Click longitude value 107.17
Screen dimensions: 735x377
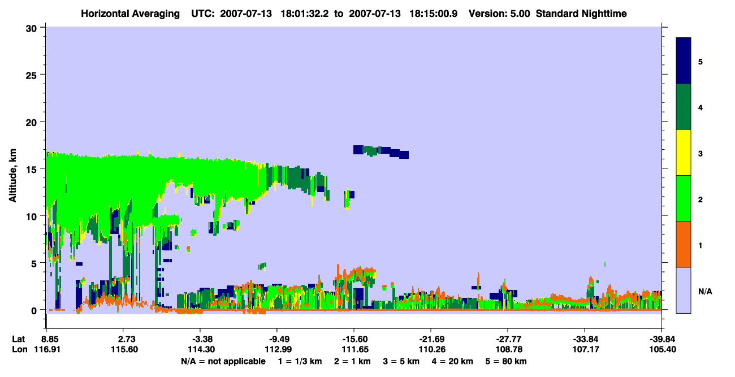click(585, 350)
